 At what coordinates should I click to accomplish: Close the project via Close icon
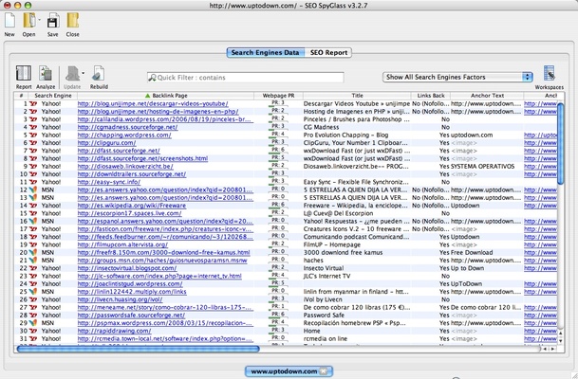point(73,21)
